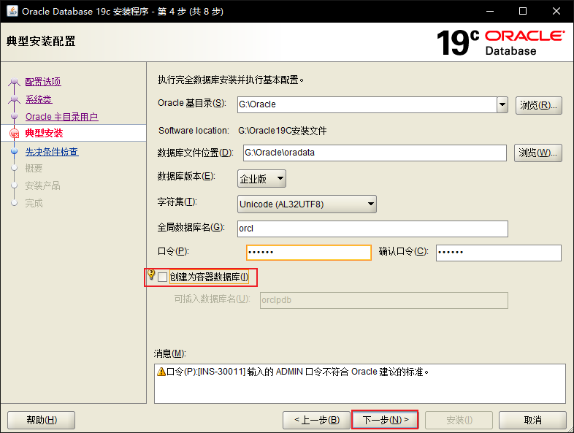Click the red current-step marker beside 典型安装

pos(15,133)
